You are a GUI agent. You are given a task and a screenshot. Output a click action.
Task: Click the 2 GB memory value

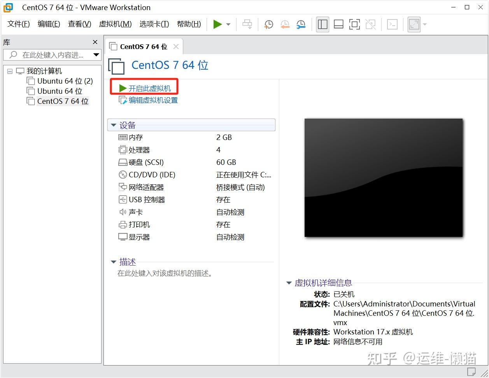[x=224, y=138]
